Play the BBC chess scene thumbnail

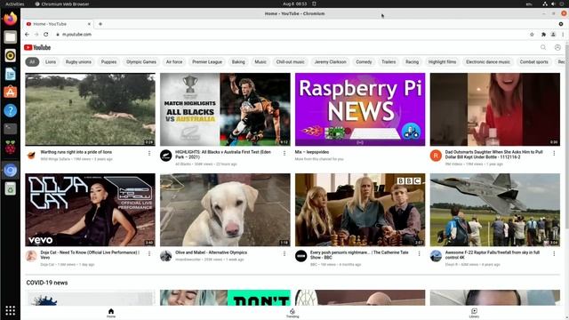pos(360,210)
